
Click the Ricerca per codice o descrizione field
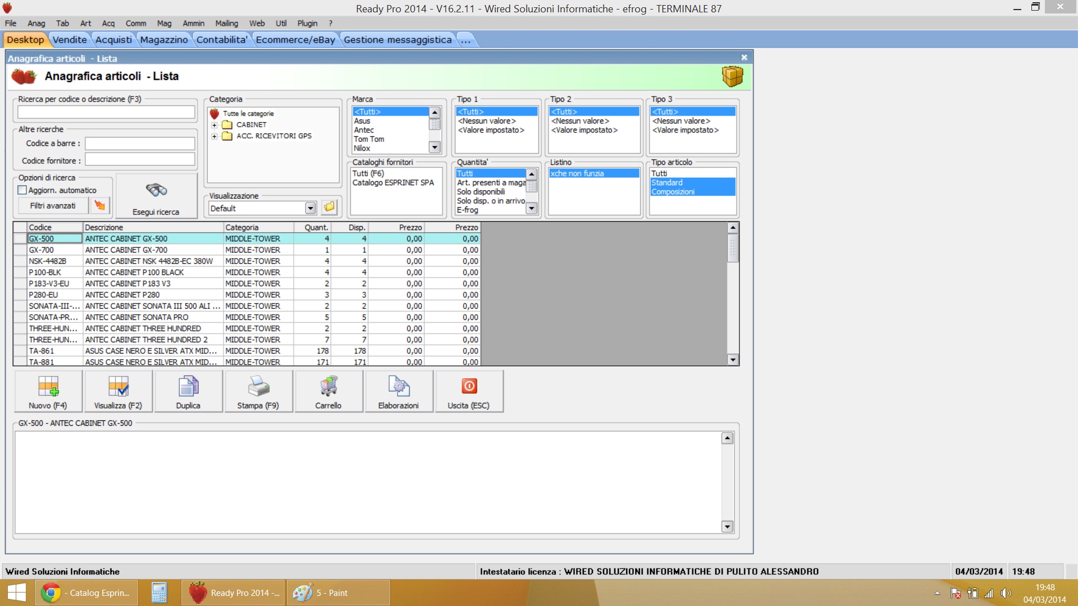click(106, 112)
